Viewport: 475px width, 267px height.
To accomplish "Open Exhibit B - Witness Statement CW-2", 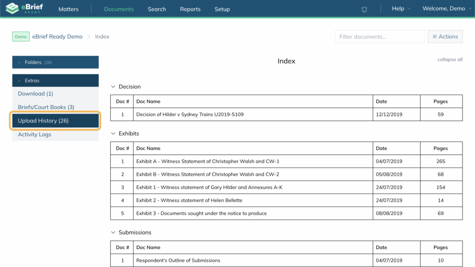I will point(207,174).
